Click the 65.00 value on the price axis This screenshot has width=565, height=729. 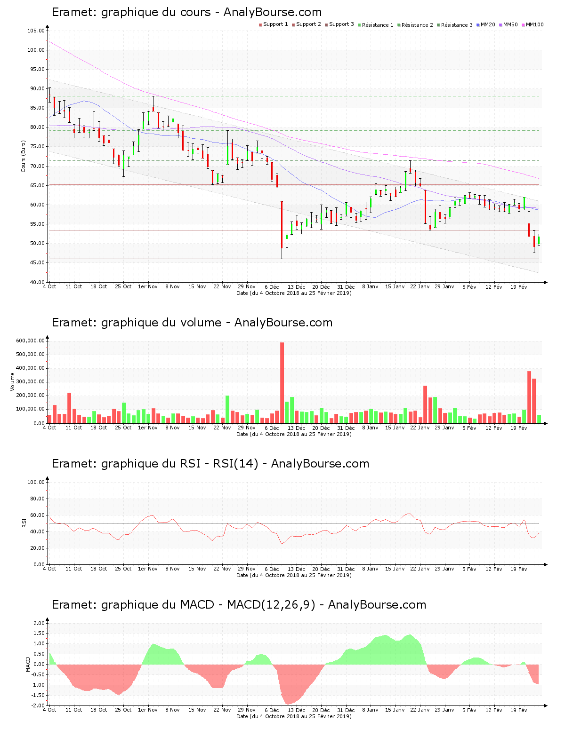tap(37, 186)
